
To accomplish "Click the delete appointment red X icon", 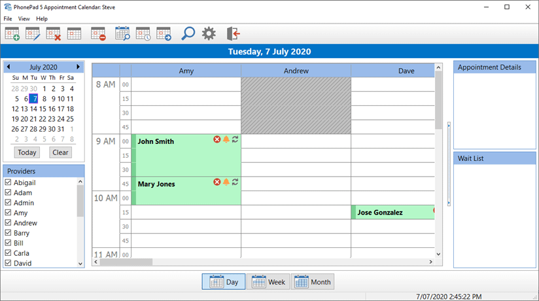I will (53, 34).
